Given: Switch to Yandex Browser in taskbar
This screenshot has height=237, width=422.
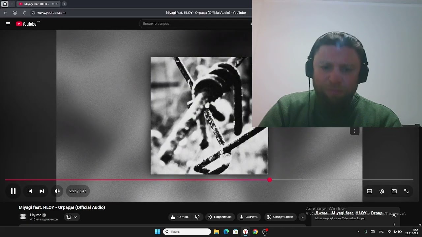Looking at the screenshot, I should (x=246, y=232).
